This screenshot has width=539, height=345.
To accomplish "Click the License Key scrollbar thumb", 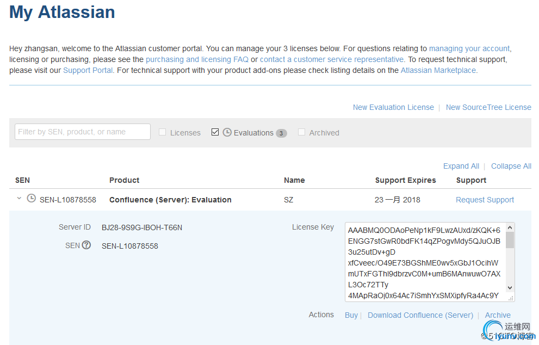I will 510,240.
